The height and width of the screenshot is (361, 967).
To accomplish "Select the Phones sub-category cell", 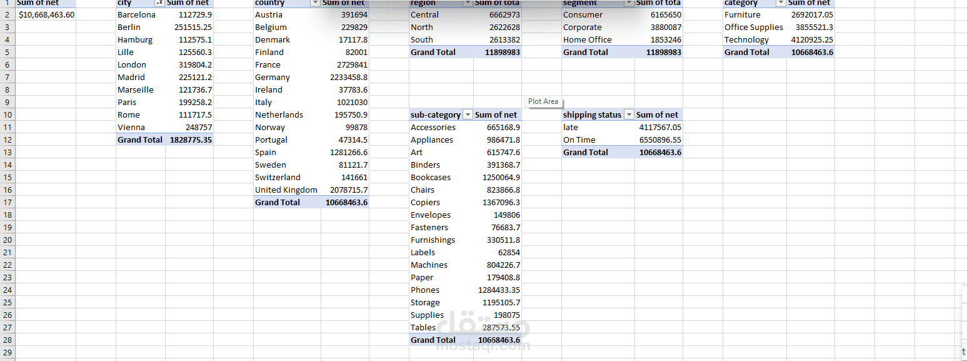I will point(425,290).
